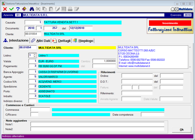This screenshot has width=195, height=140.
Task: Click the Note2 text field
Action: [97, 129]
